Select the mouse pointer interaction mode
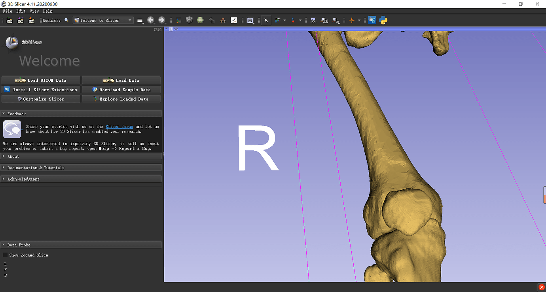This screenshot has width=546, height=292. [x=266, y=20]
